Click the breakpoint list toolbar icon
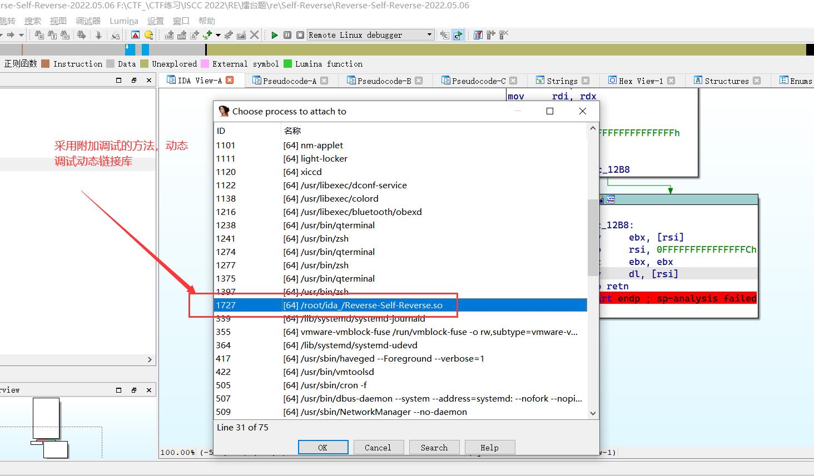The image size is (814, 476). click(x=478, y=35)
